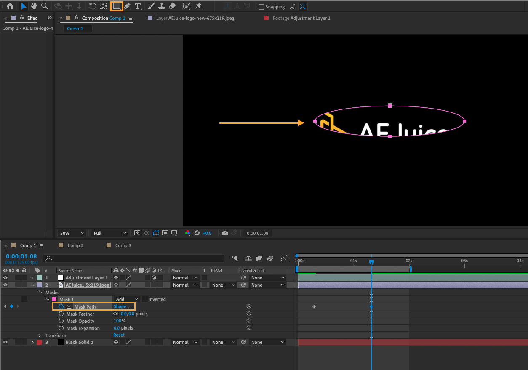Hide the Black Solid 1 layer
Image resolution: width=528 pixels, height=370 pixels.
click(5, 342)
